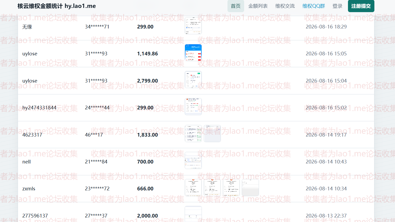View proof image for hy2474331844
This screenshot has width=395, height=222.
coord(193,107)
